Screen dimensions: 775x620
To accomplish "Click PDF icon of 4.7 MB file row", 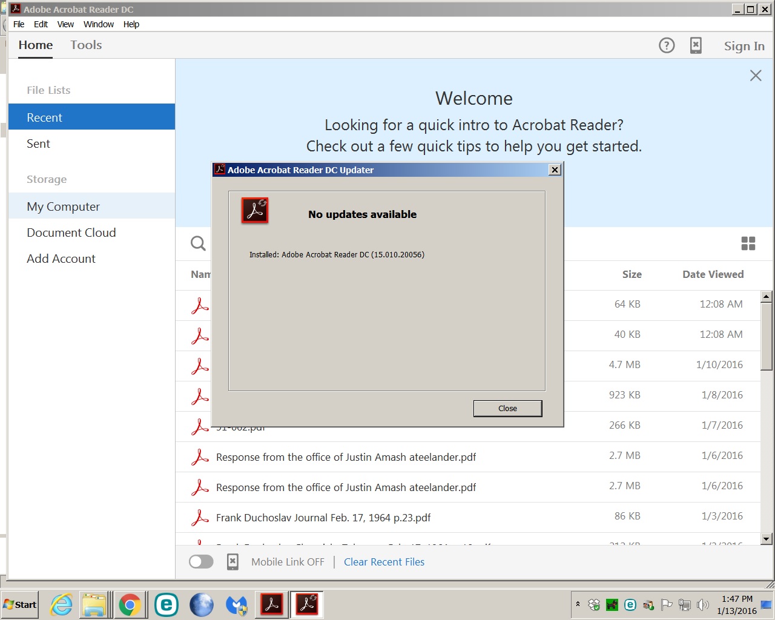I will (200, 366).
